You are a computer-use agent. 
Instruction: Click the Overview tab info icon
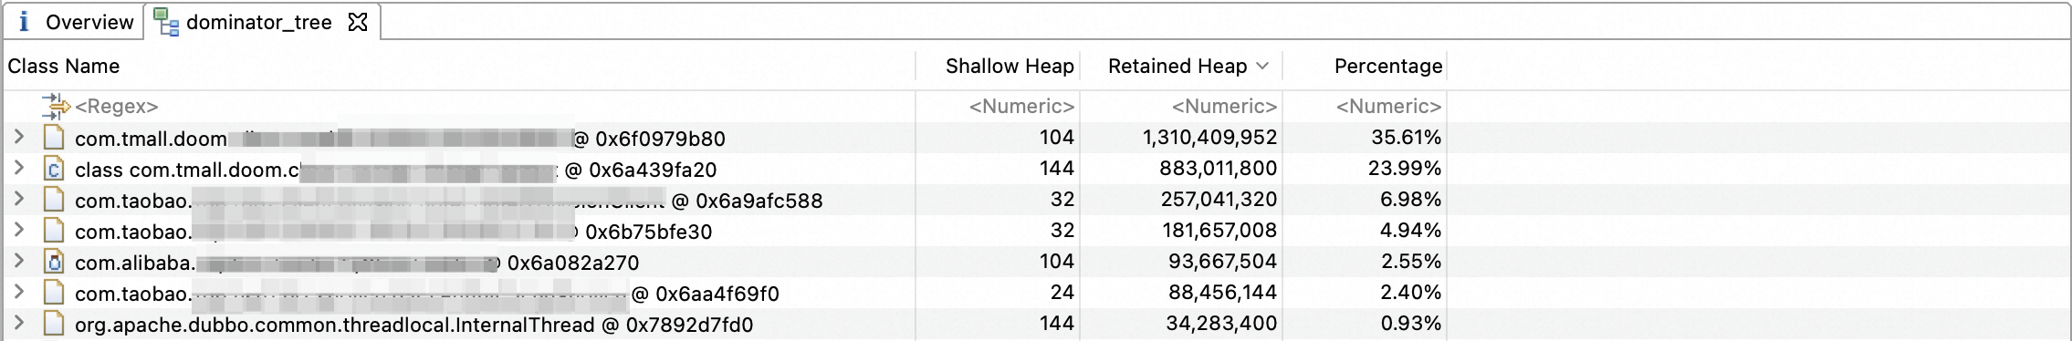(x=25, y=22)
